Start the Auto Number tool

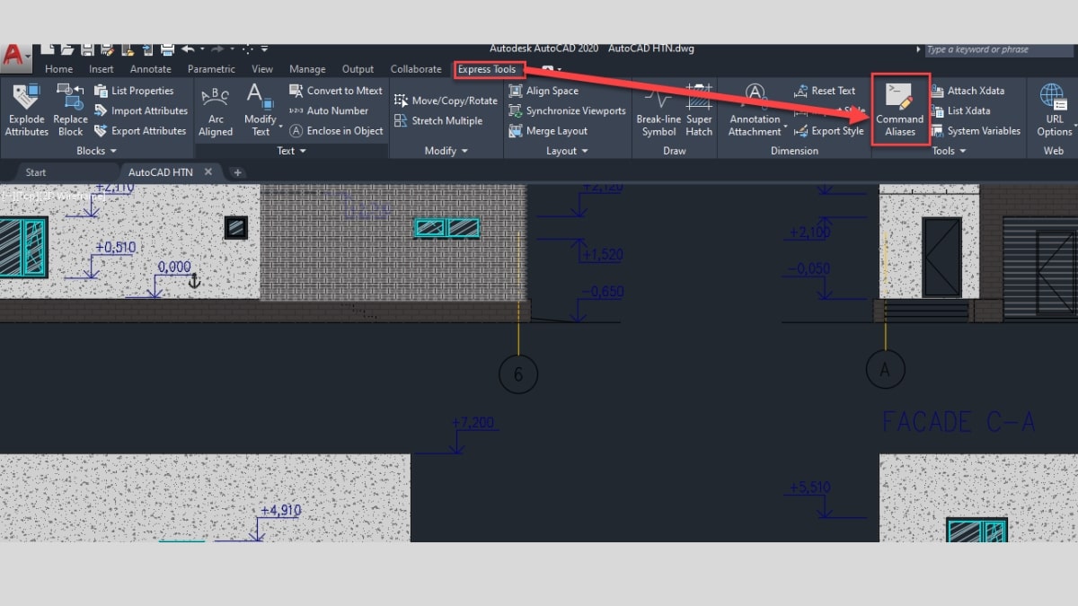(x=329, y=110)
